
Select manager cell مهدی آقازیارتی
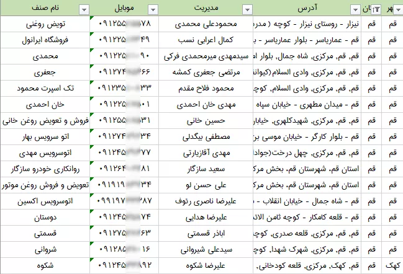[206, 153]
